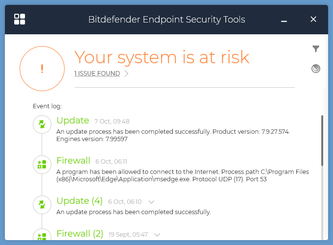This screenshot has height=245, width=333.
Task: Click the Firewall (2) event circle icon
Action: coord(42,236)
